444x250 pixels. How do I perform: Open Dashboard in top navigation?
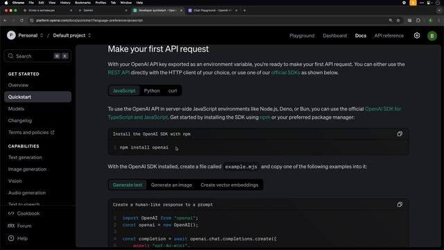pos(334,35)
